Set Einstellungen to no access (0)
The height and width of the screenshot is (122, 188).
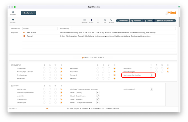pos(44,69)
